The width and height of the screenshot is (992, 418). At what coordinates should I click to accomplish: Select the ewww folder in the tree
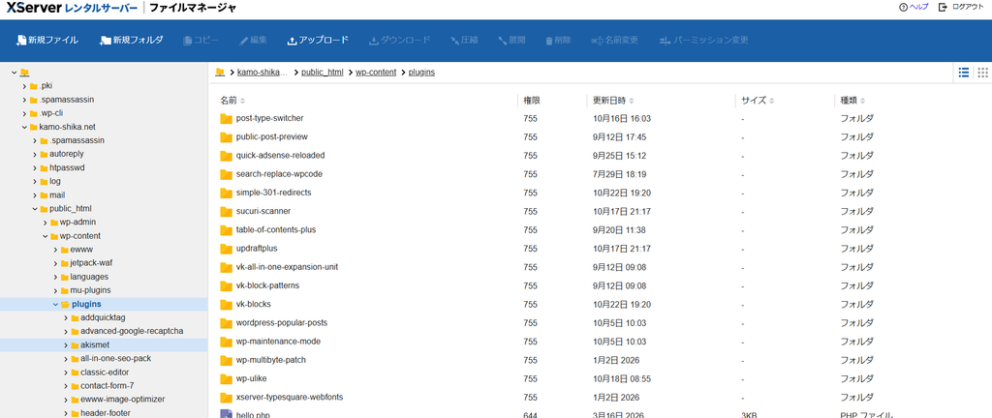[81, 250]
